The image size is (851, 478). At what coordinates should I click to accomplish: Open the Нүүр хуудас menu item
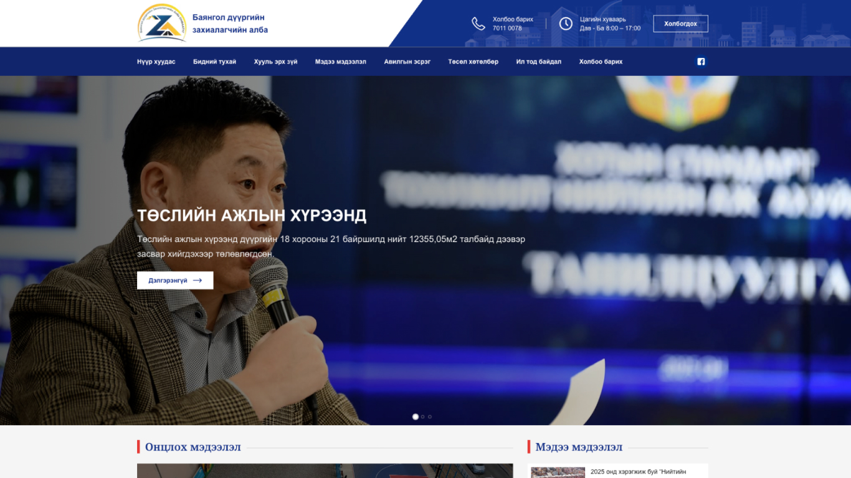[x=156, y=62]
